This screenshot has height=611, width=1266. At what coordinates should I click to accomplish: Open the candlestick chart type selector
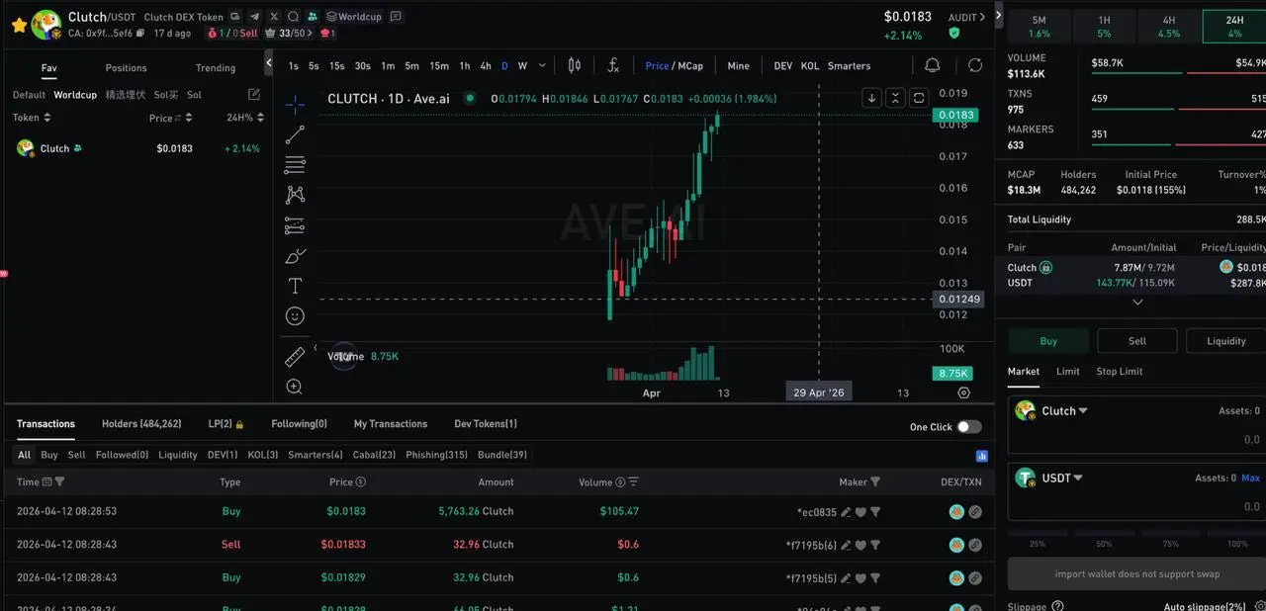click(x=574, y=65)
